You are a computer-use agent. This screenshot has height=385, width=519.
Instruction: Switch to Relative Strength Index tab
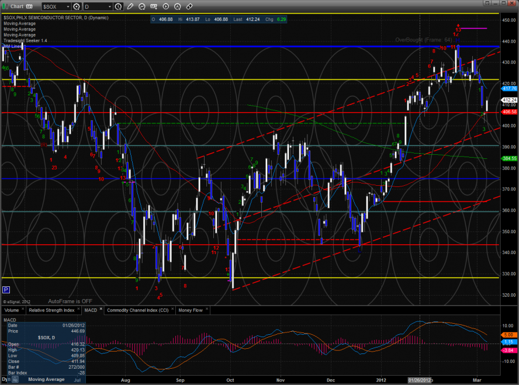point(50,310)
